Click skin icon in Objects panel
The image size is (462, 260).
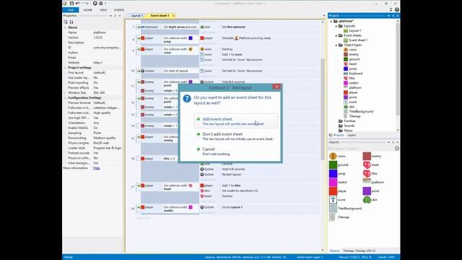(x=367, y=199)
